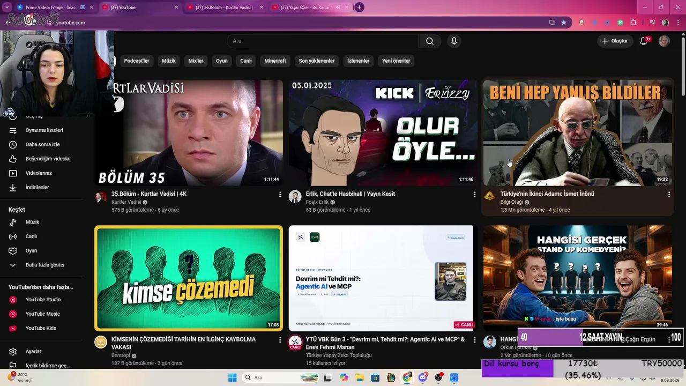Open the kimse çözemedi video thumbnail
Image resolution: width=686 pixels, height=386 pixels.
tap(189, 278)
